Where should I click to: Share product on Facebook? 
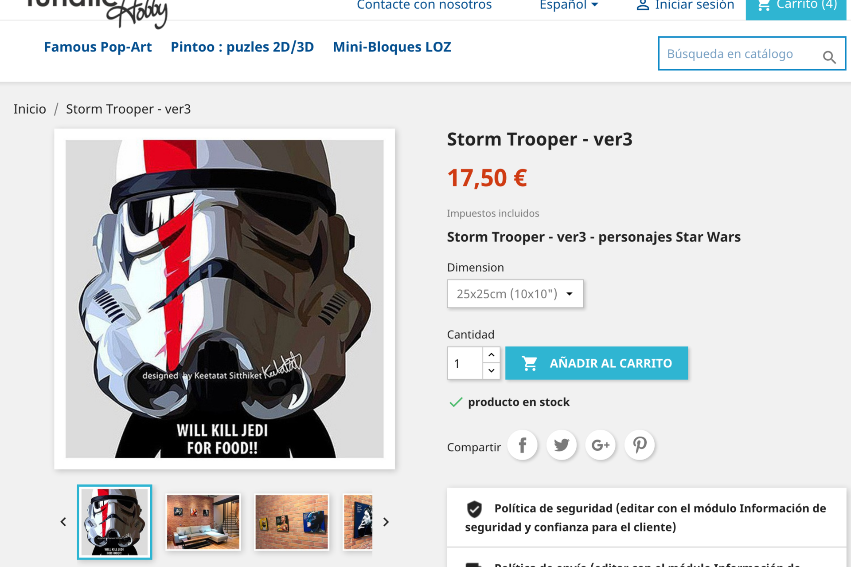point(523,445)
